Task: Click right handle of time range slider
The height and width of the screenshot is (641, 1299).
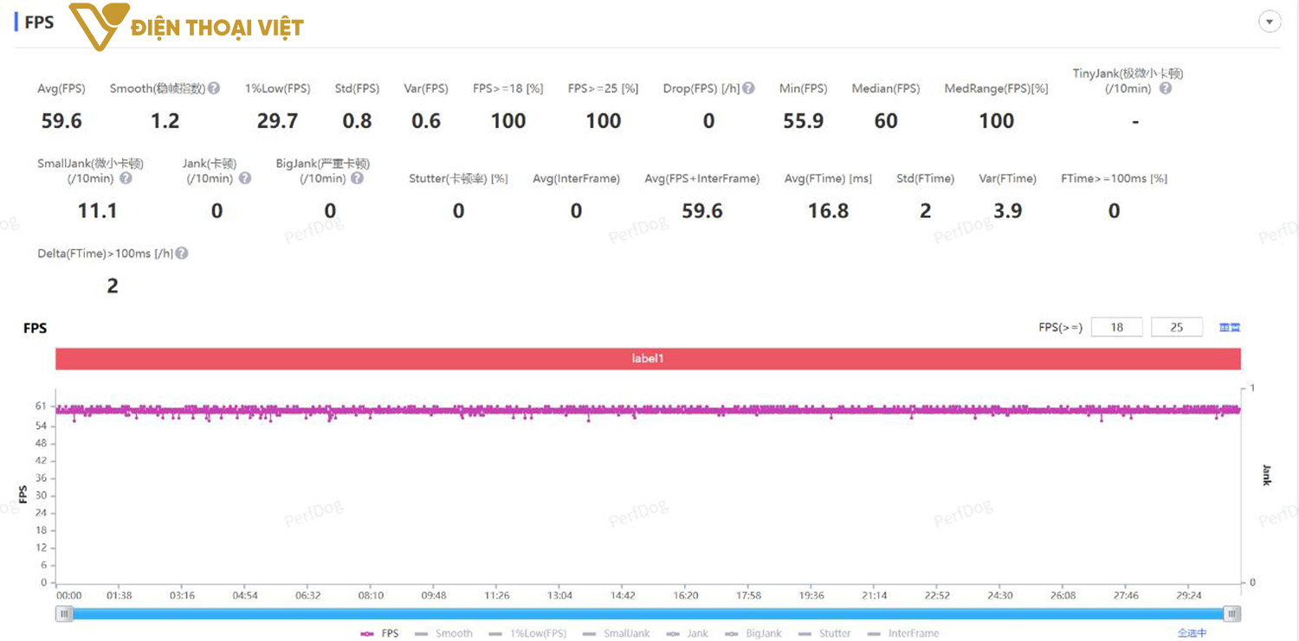Action: pyautogui.click(x=1231, y=613)
